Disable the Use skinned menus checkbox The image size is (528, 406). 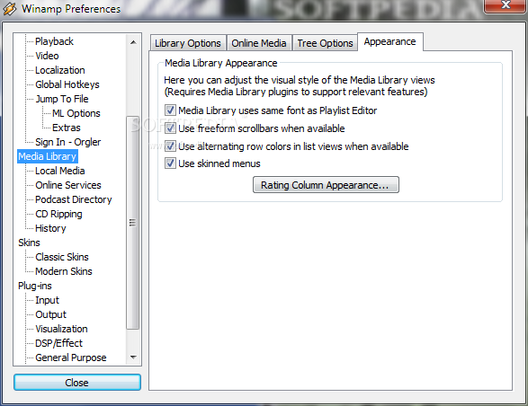point(170,163)
